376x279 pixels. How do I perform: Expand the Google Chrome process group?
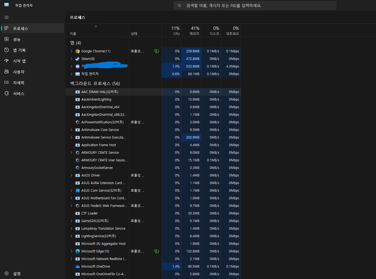[x=71, y=51]
